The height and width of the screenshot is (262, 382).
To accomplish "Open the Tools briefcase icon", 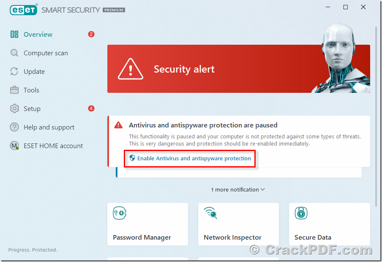I will tap(14, 90).
